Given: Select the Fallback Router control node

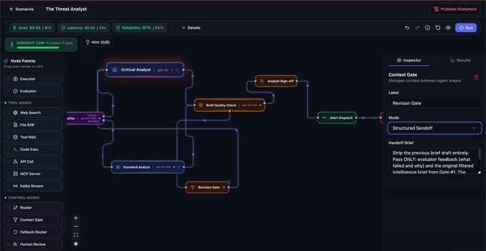Looking at the screenshot, I should click(33, 232).
